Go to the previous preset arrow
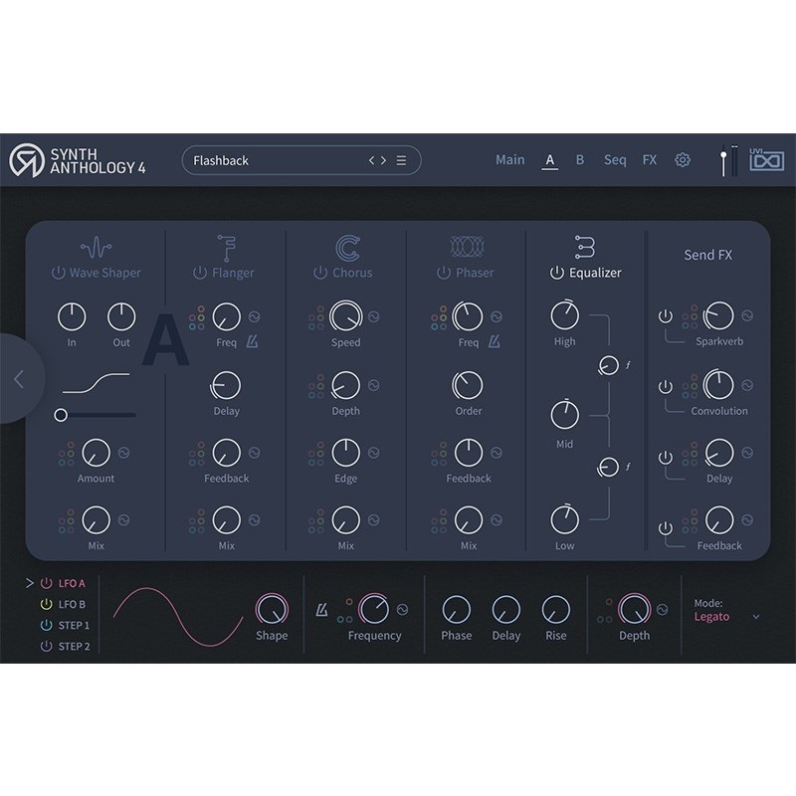The image size is (796, 796). [371, 160]
